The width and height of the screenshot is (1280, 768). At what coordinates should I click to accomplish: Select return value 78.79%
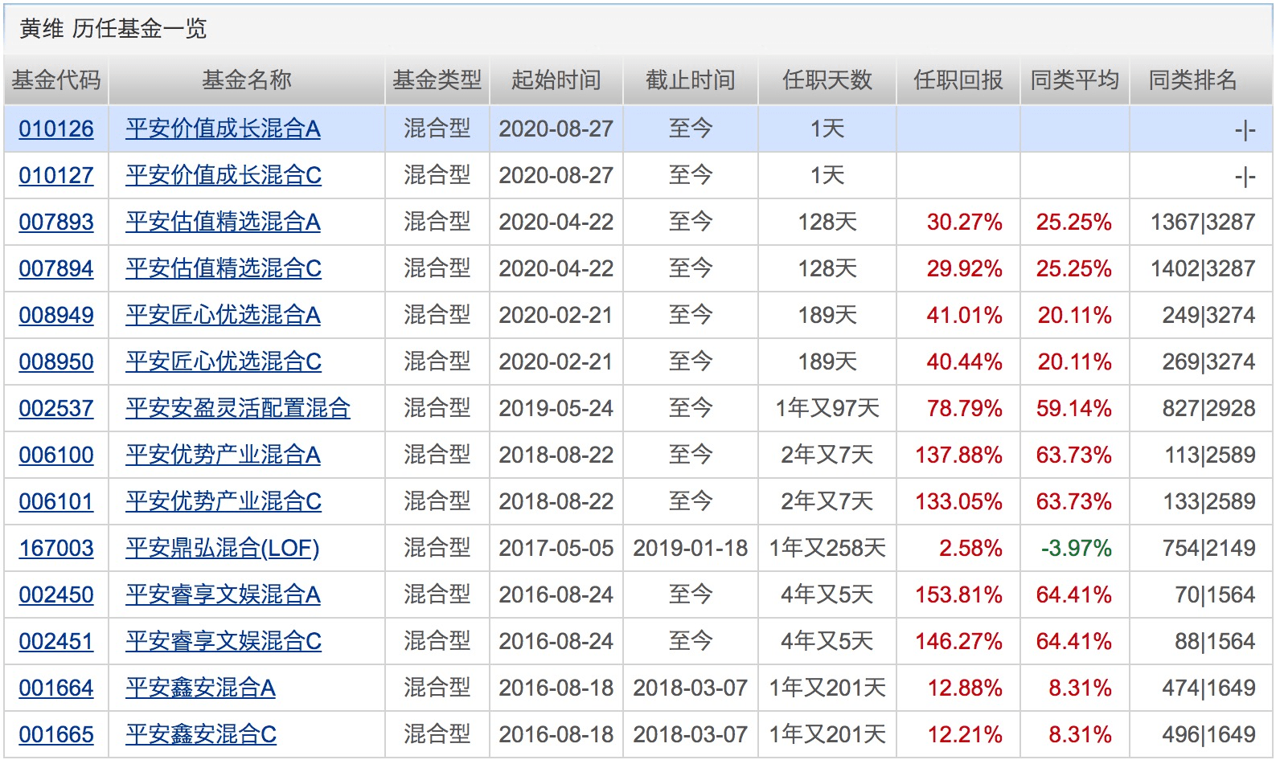964,408
